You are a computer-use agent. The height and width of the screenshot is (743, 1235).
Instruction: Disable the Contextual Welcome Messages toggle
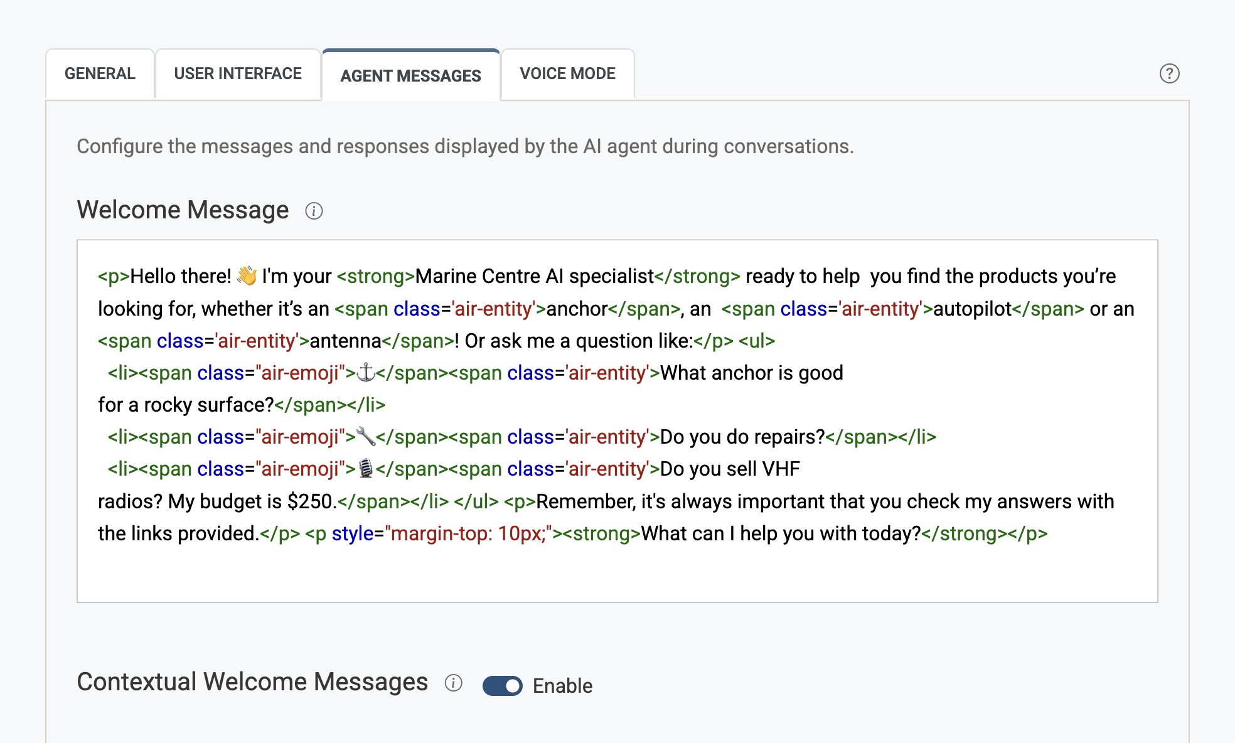point(502,686)
